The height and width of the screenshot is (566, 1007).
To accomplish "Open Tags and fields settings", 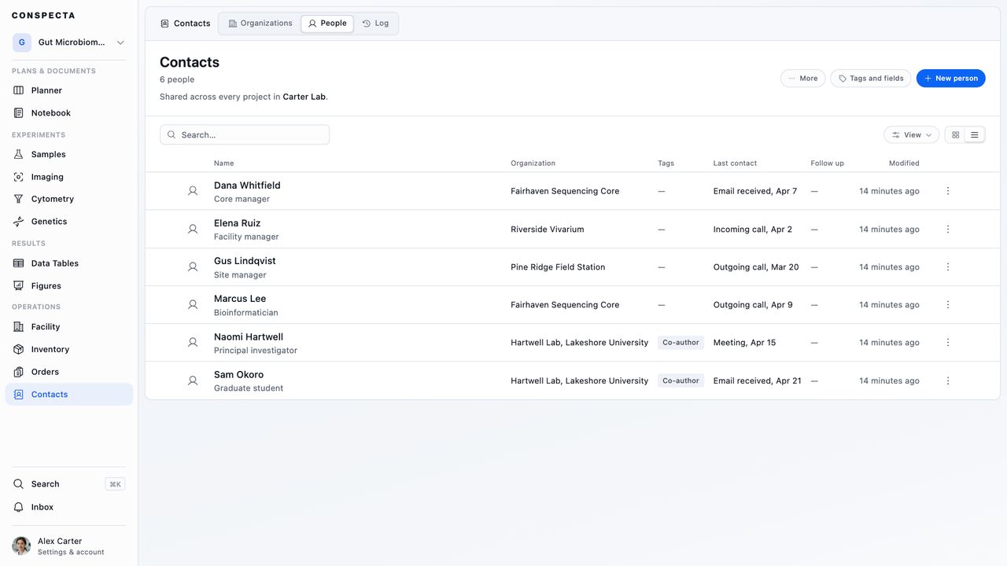I will (871, 79).
